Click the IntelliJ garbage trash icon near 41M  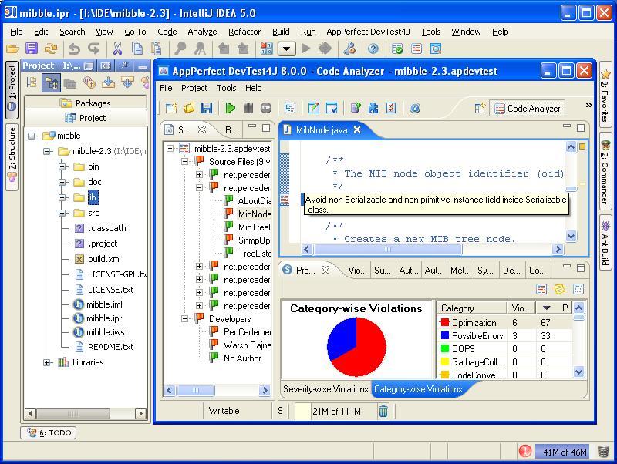tap(603, 452)
